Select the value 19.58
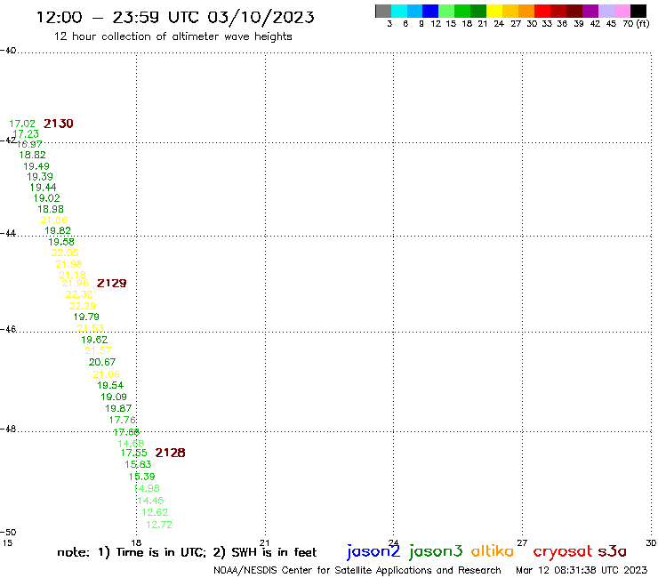Screen dimensions: 658x578 (x=61, y=242)
